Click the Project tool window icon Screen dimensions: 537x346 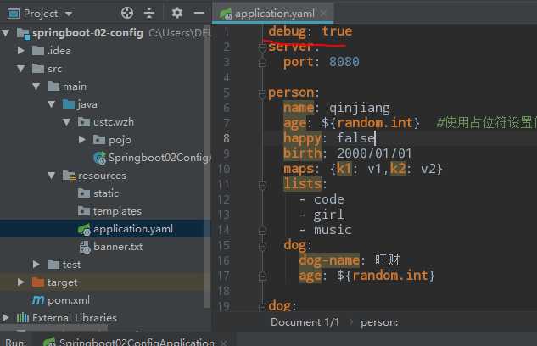click(x=14, y=14)
